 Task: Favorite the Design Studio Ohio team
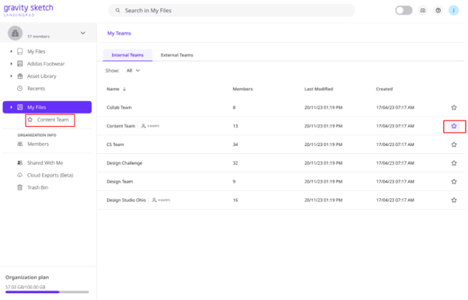tap(454, 200)
